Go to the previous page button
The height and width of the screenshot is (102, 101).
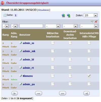click(x=39, y=93)
